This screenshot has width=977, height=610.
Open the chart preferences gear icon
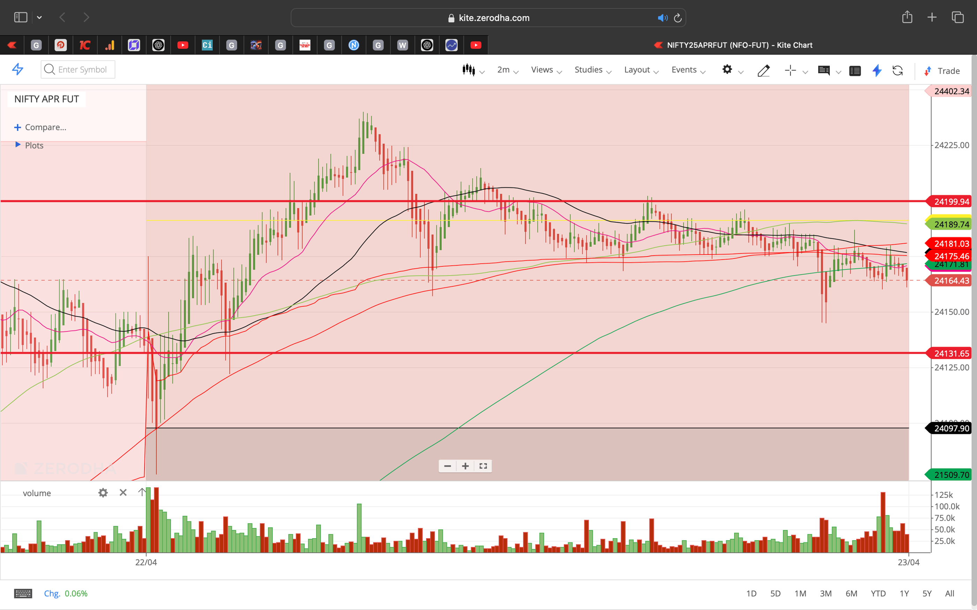pos(728,70)
